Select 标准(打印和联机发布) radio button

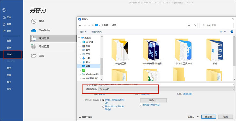click(x=103, y=100)
